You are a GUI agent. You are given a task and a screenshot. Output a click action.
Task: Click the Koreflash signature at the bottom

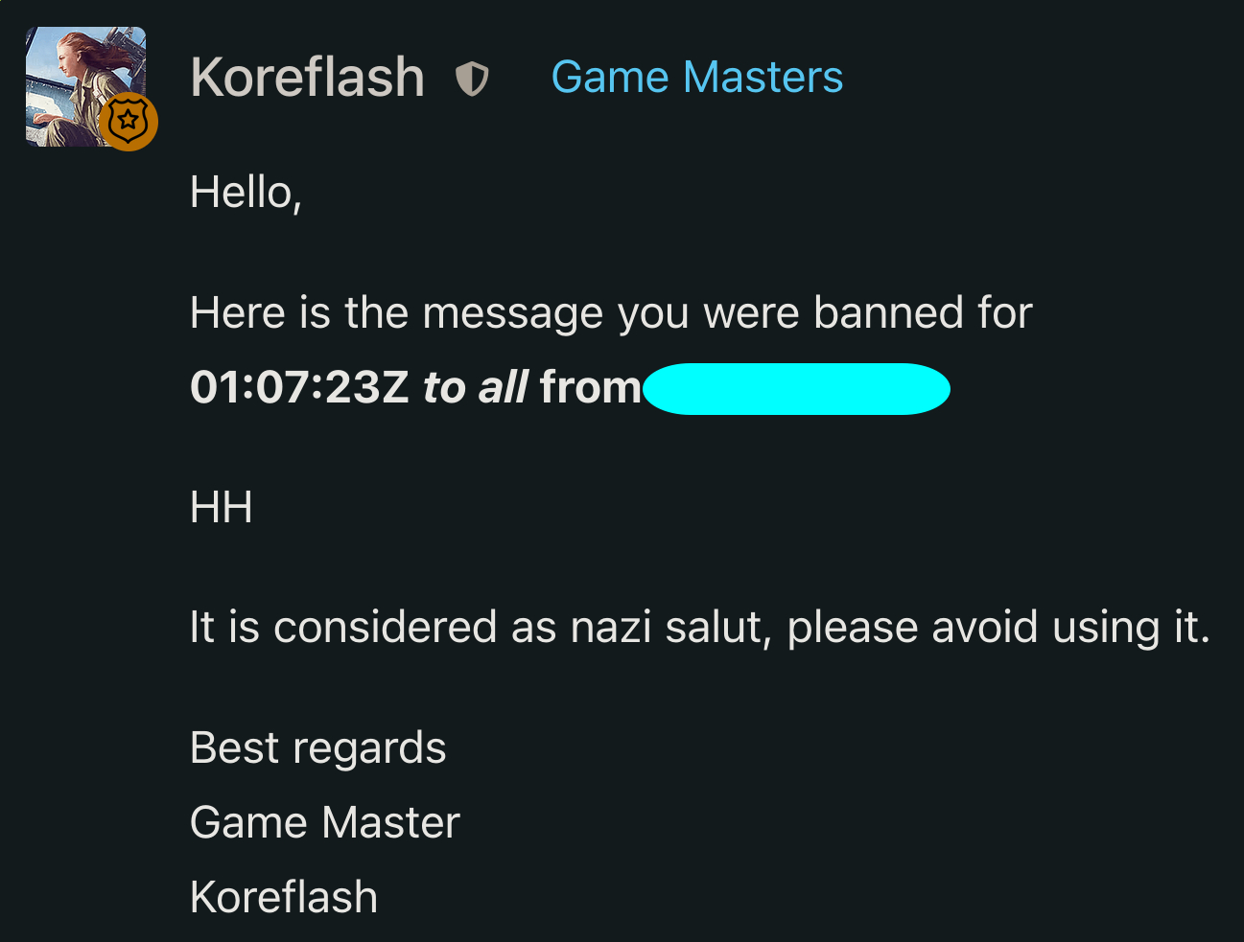click(x=284, y=897)
